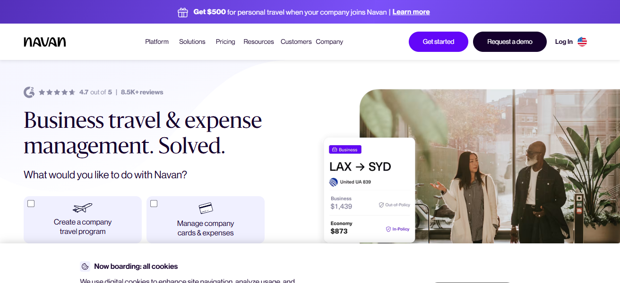Click the airplane icon on the travel program card

[x=83, y=208]
